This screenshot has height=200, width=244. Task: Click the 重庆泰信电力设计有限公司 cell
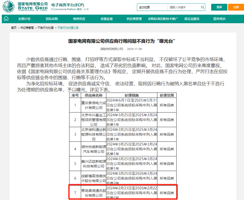(x=93, y=105)
